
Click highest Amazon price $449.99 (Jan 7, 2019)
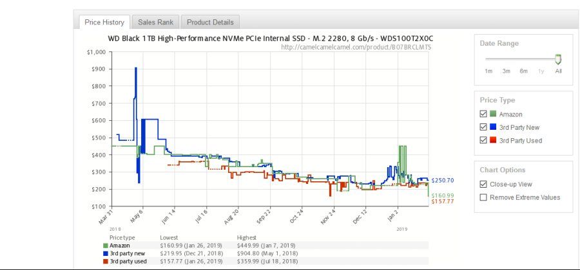[x=266, y=246]
